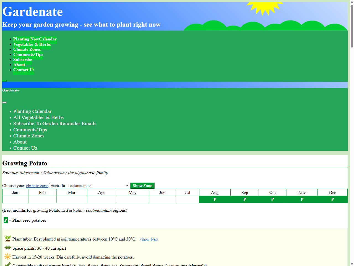
Task: Open All Vegetables & Herbs link
Action: 38,117
